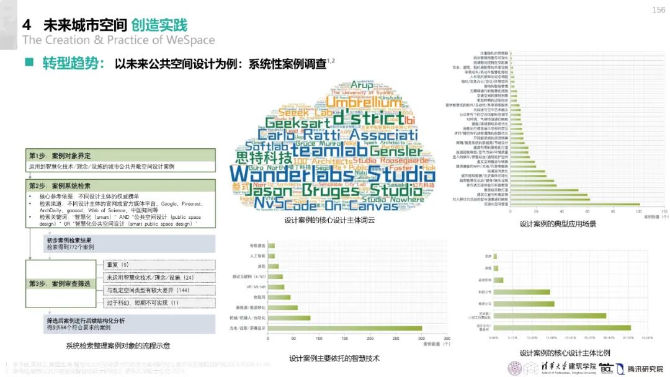Click 'Wonderlabs Studio' in the word cloud

333,174
